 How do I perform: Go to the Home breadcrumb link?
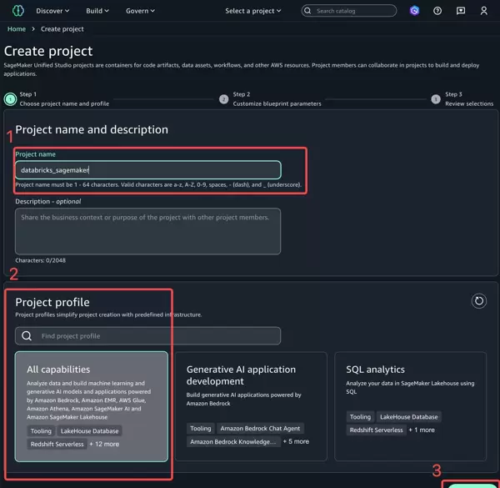(16, 29)
